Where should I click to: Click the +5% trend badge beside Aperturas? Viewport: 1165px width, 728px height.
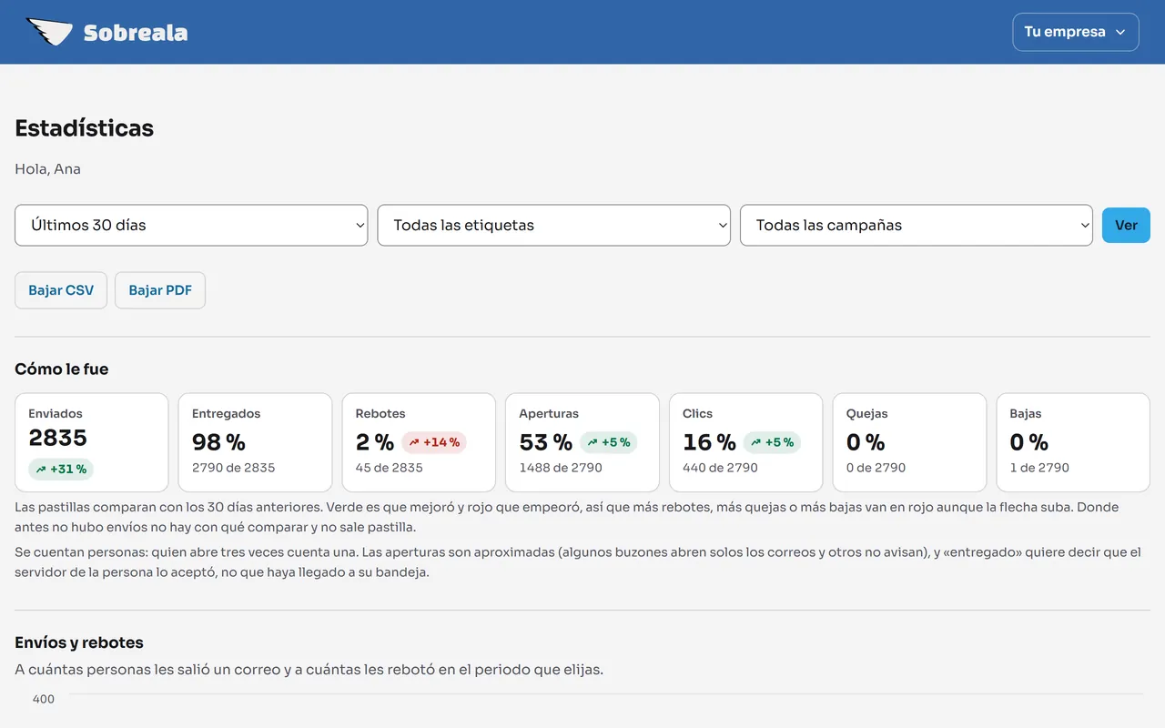click(609, 442)
